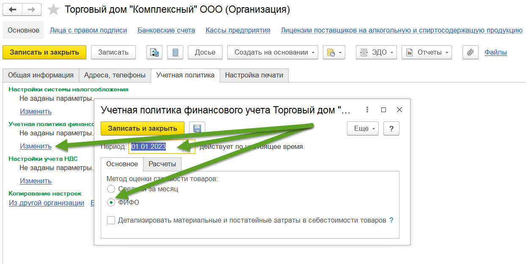Click main Записать и закрыть button
The width and height of the screenshot is (526, 264).
[x=44, y=52]
